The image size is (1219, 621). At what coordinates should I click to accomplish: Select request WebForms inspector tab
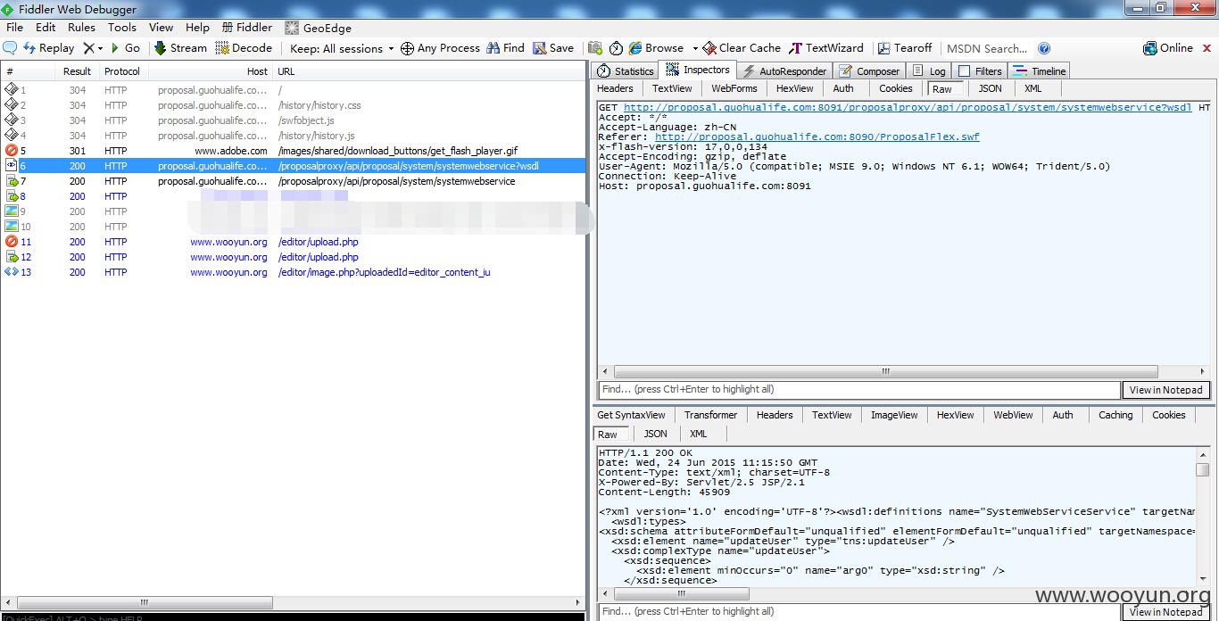tap(734, 88)
